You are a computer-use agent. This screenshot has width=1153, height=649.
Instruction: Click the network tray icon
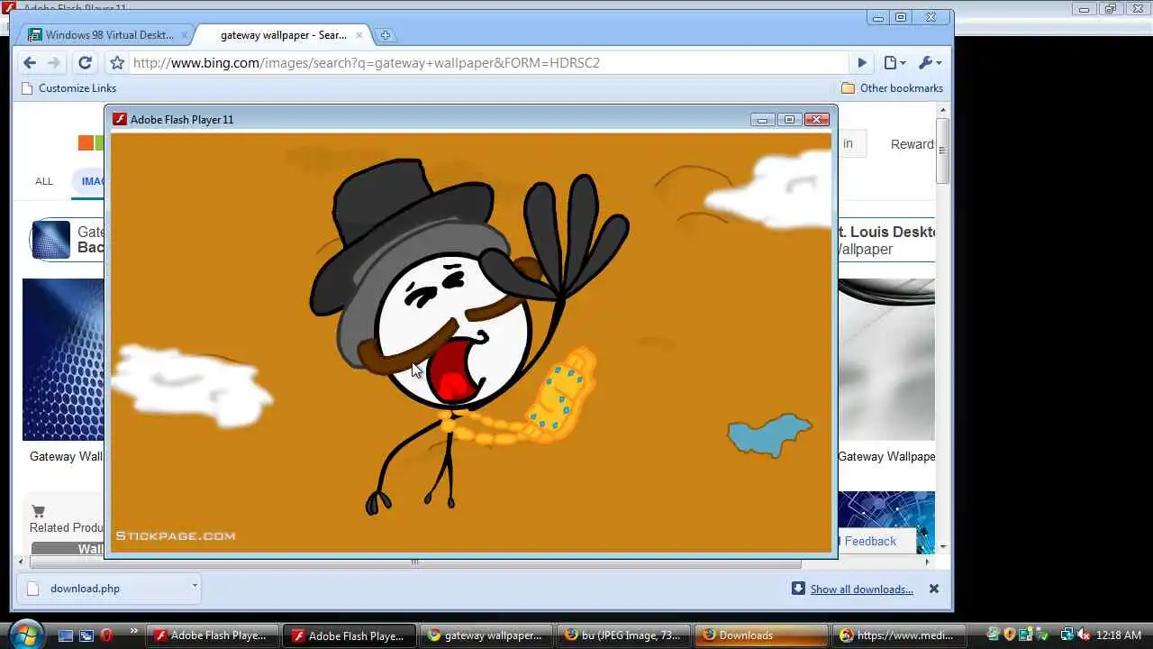(1067, 635)
